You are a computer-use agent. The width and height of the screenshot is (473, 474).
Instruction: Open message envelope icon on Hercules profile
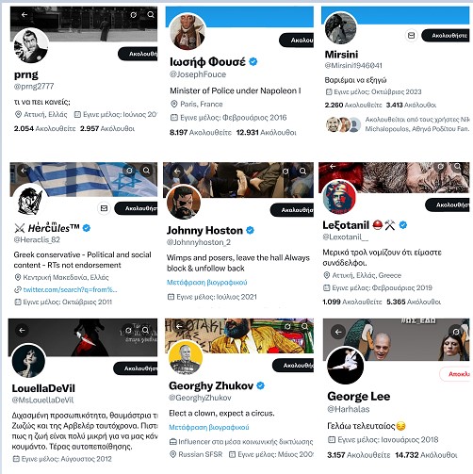(104, 208)
